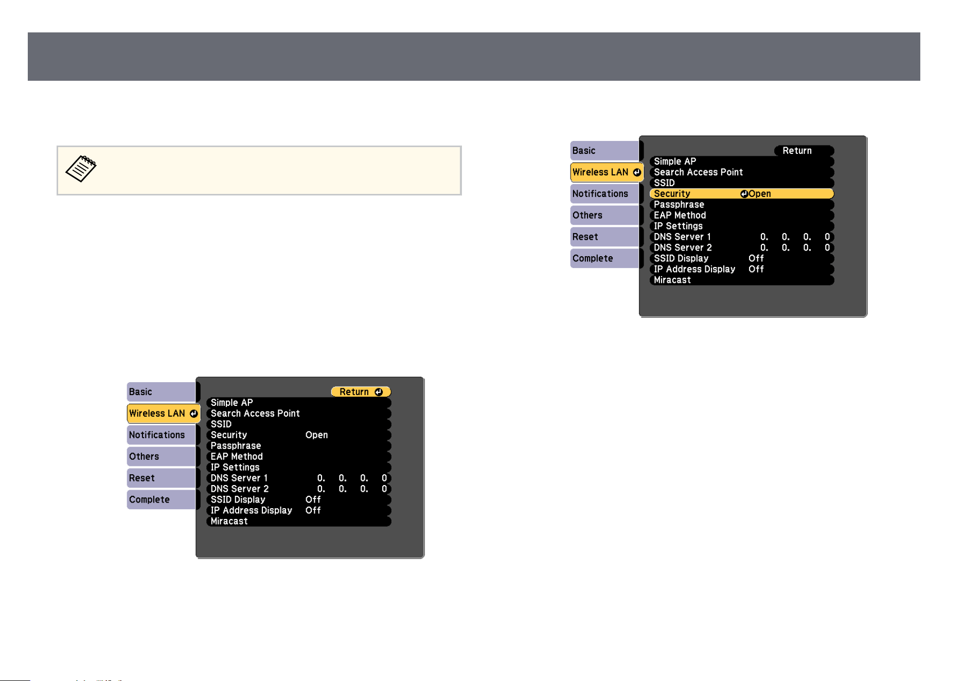963x681 pixels.
Task: Select Wireless LAN tab in the upper-right menu
Action: pos(607,172)
